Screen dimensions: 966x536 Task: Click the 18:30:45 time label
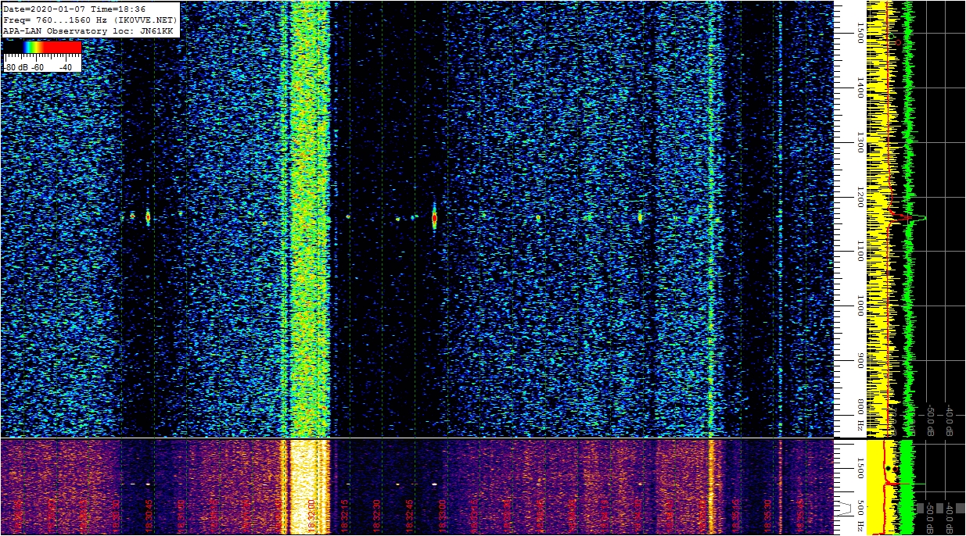point(149,516)
